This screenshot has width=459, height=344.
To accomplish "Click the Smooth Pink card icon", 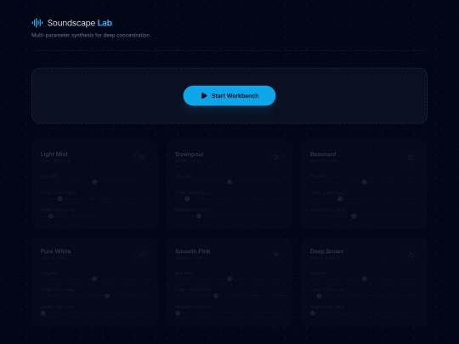I will pyautogui.click(x=276, y=254).
